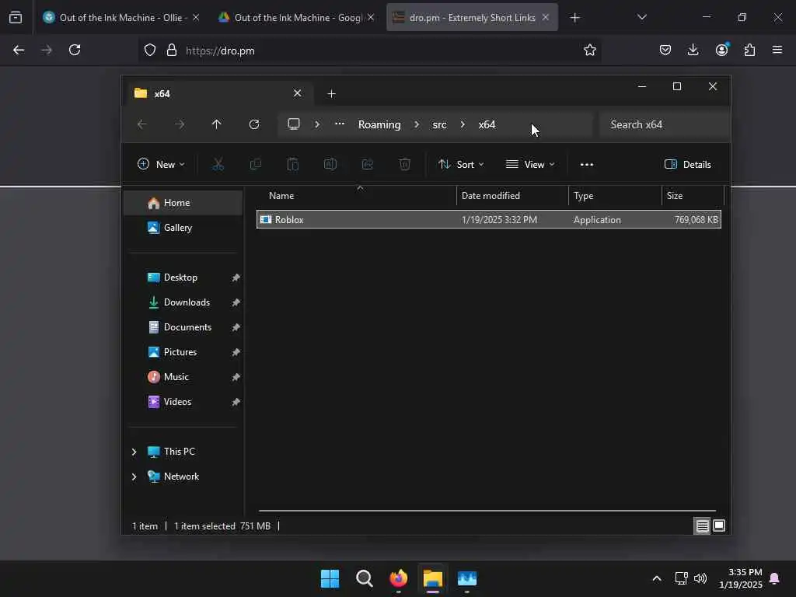Select the x64 File Explorer tab

pyautogui.click(x=218, y=93)
